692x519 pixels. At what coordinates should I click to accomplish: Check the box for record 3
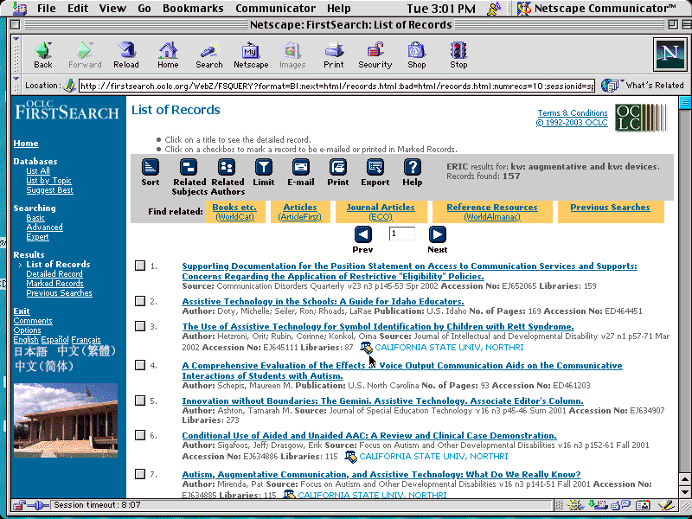pos(140,326)
